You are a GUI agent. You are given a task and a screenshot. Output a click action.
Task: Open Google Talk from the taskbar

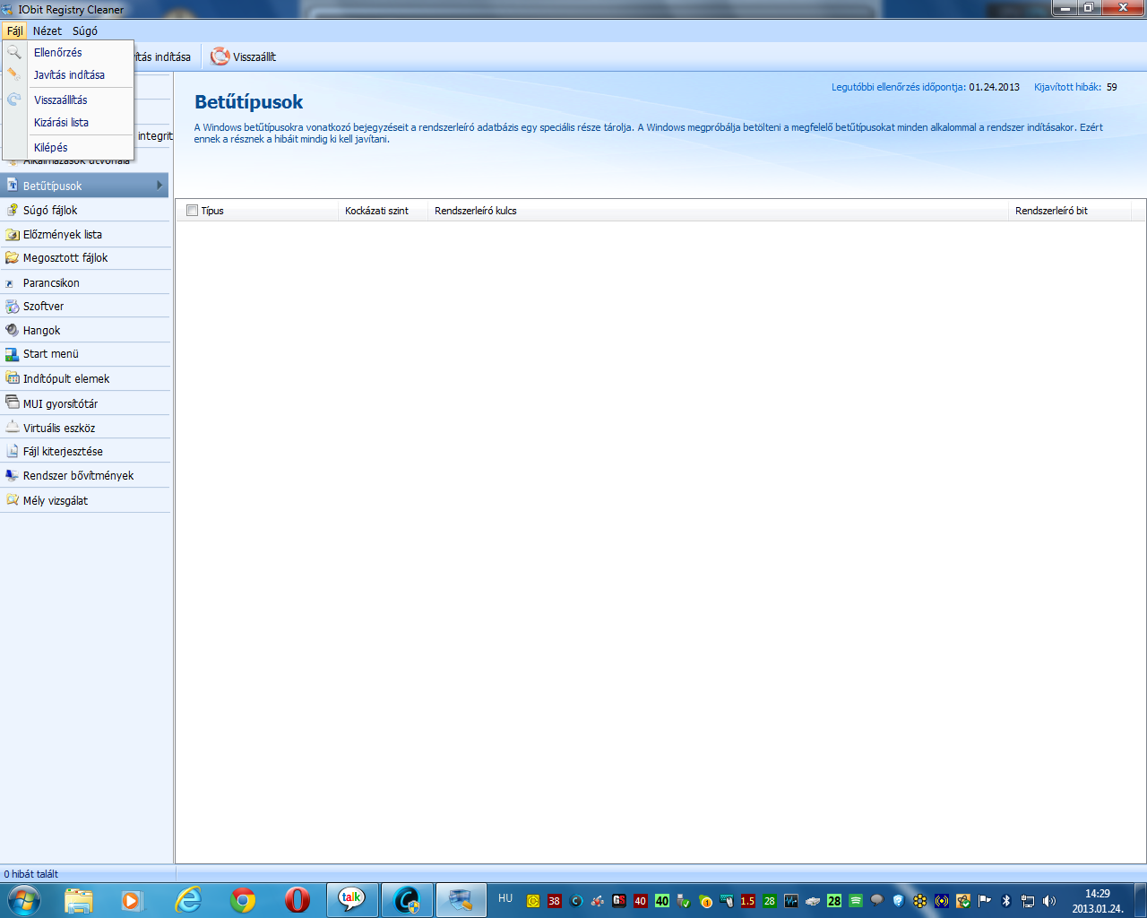point(352,899)
